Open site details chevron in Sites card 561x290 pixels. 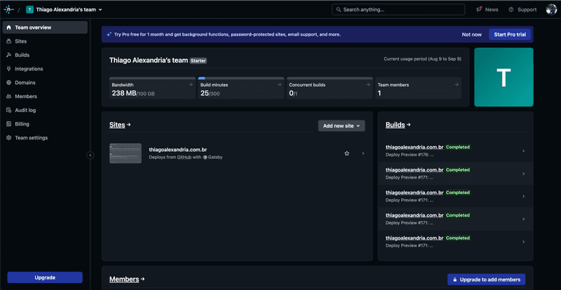coord(363,153)
